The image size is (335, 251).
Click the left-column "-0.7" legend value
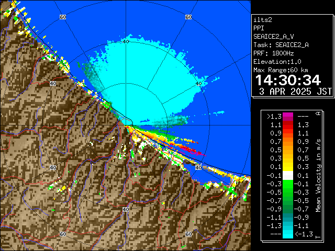(x=274, y=201)
